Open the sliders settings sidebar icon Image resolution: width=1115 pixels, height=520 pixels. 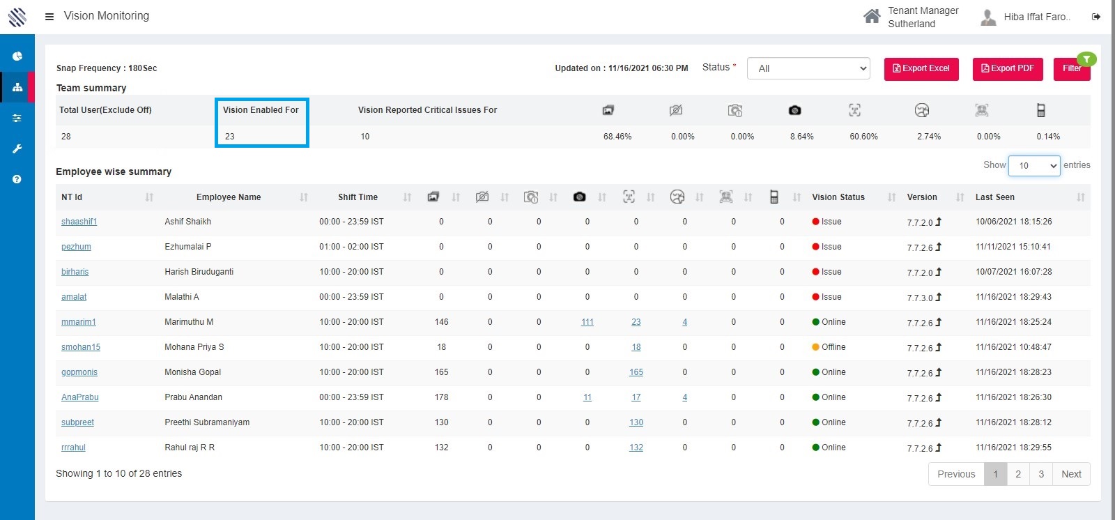point(17,118)
